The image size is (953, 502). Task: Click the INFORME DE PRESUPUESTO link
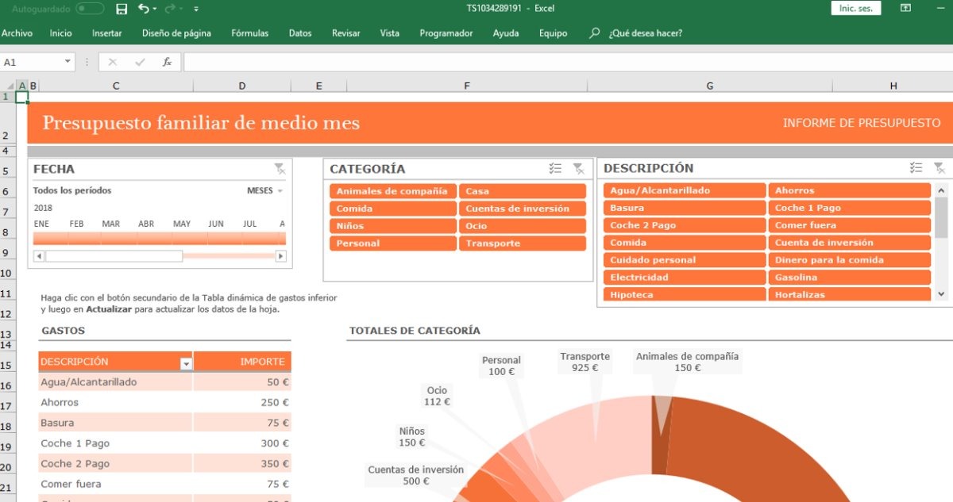coord(862,123)
